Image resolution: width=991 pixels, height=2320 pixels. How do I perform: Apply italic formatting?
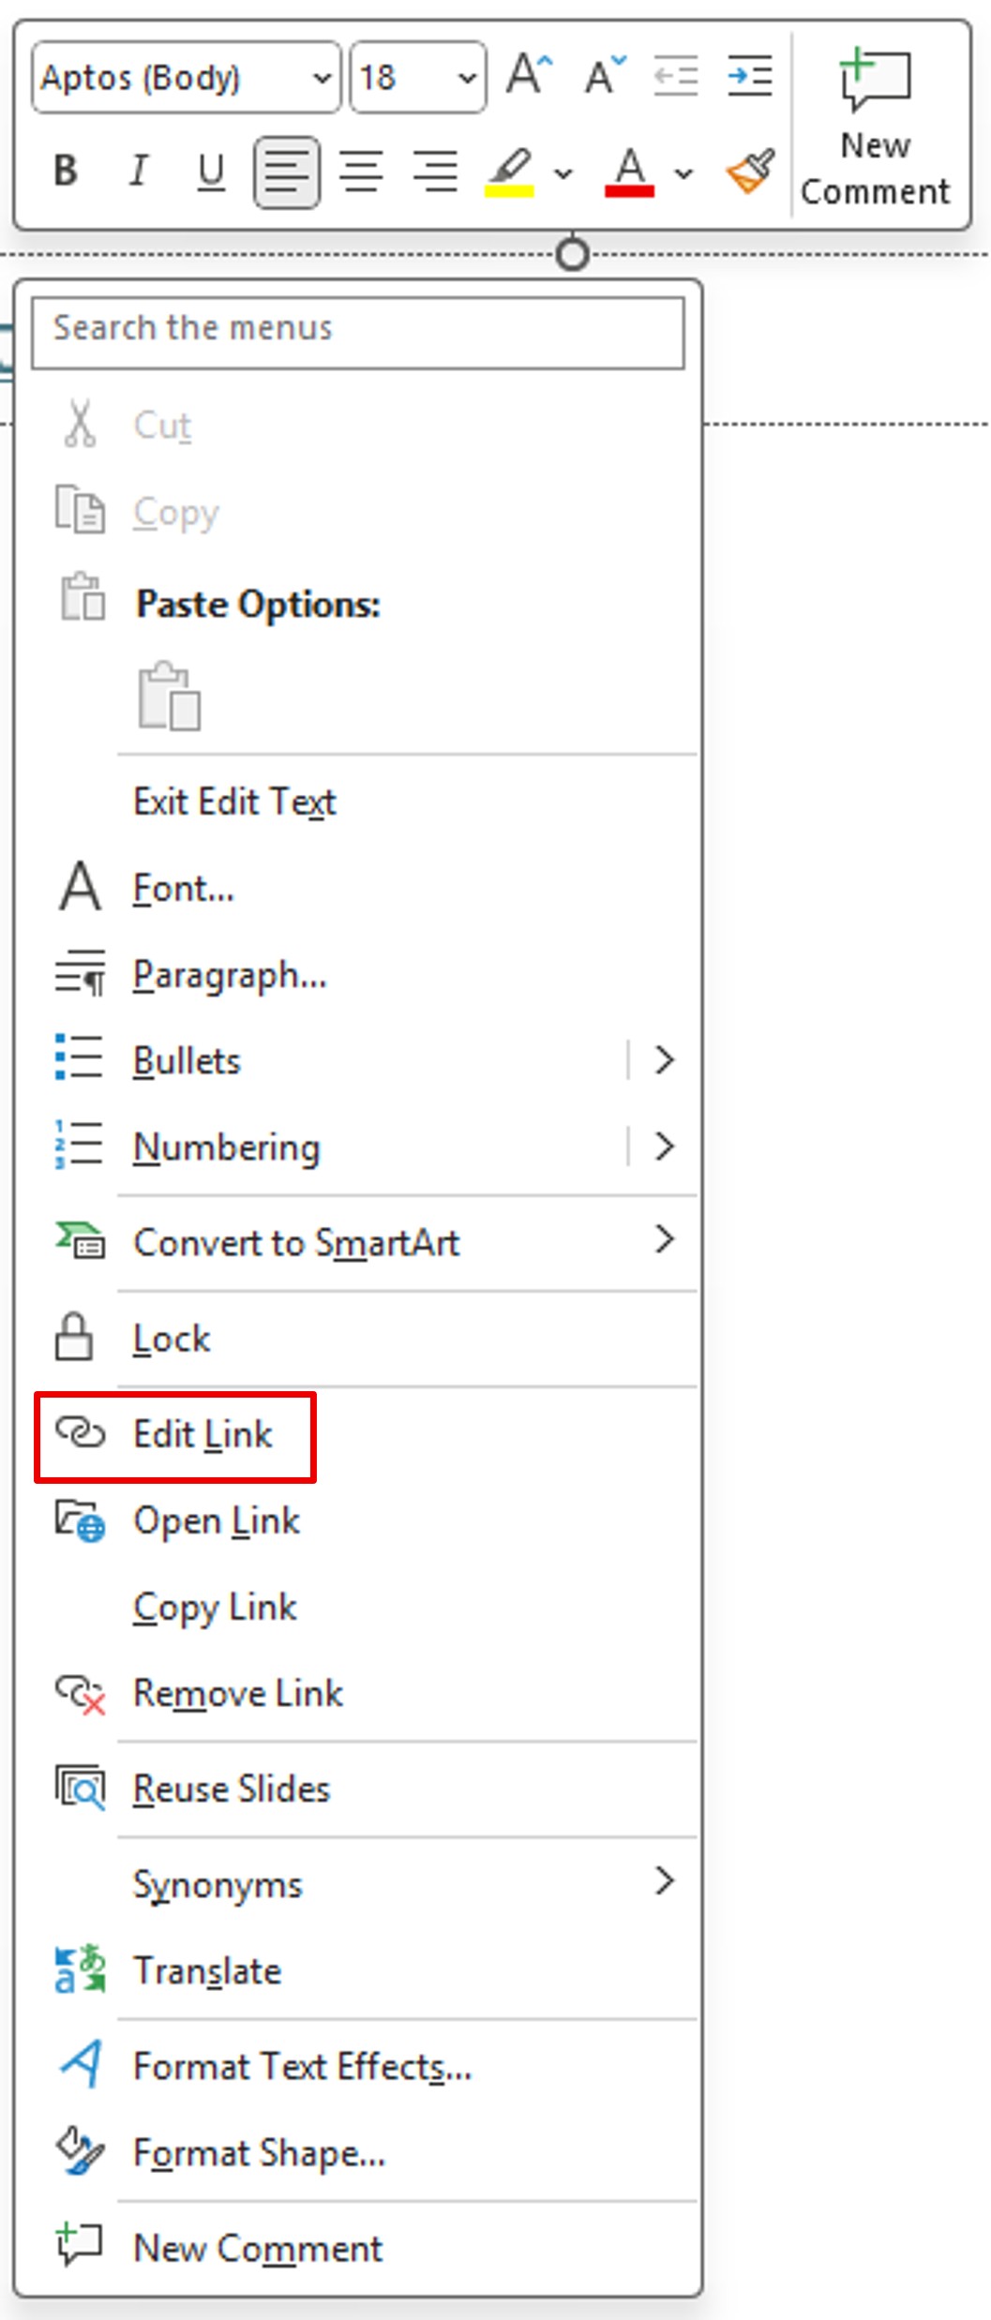[138, 170]
